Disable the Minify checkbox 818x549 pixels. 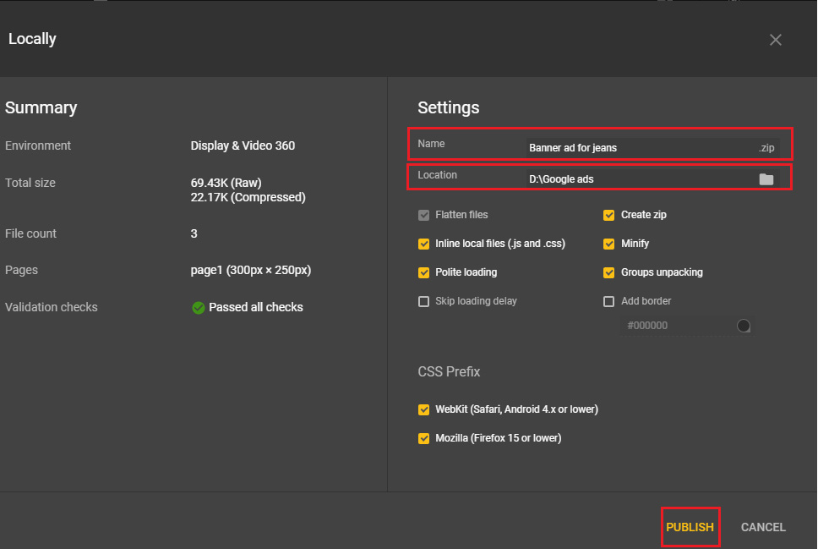point(608,244)
